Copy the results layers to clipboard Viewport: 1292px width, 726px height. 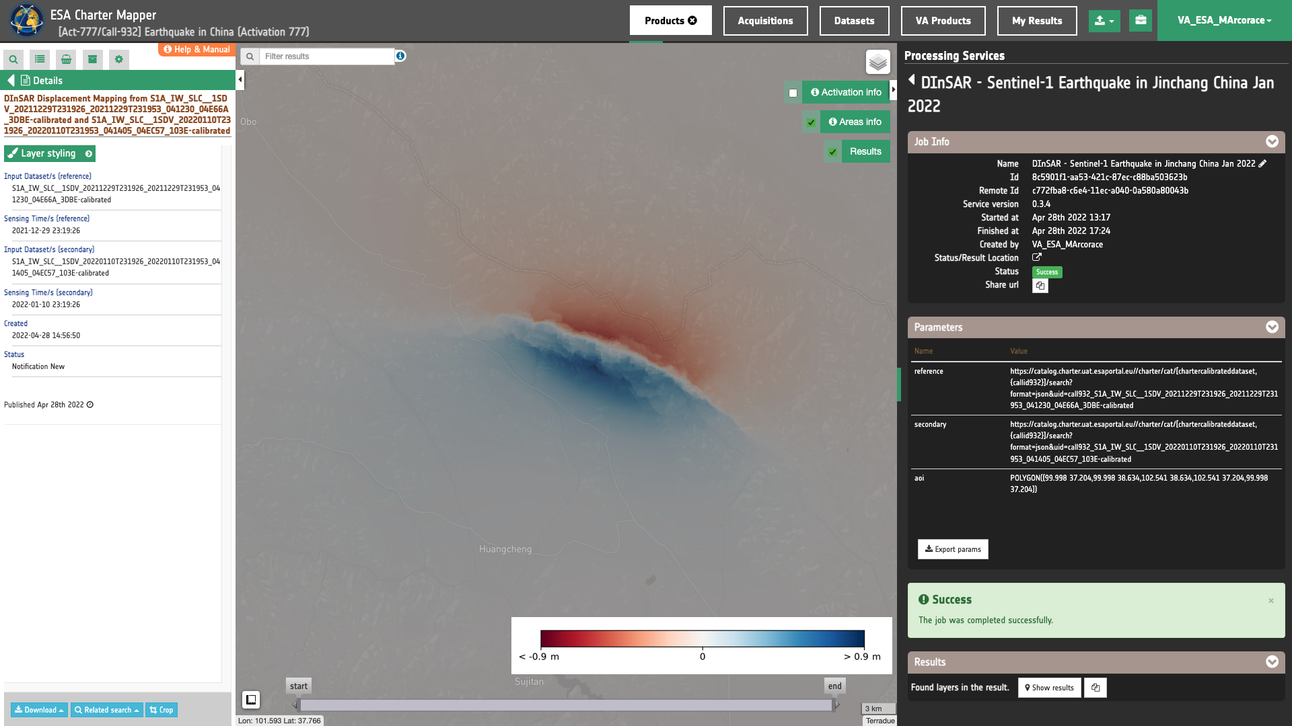(x=1096, y=688)
